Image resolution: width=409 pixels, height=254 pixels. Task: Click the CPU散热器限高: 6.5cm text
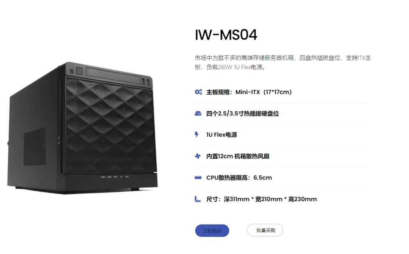239,178
